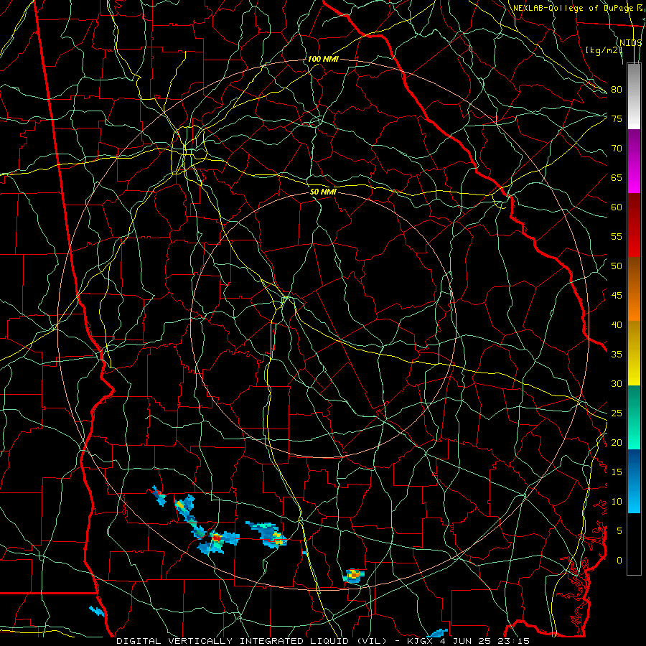The height and width of the screenshot is (646, 646).
Task: Select the legend value 65
Action: coord(617,177)
